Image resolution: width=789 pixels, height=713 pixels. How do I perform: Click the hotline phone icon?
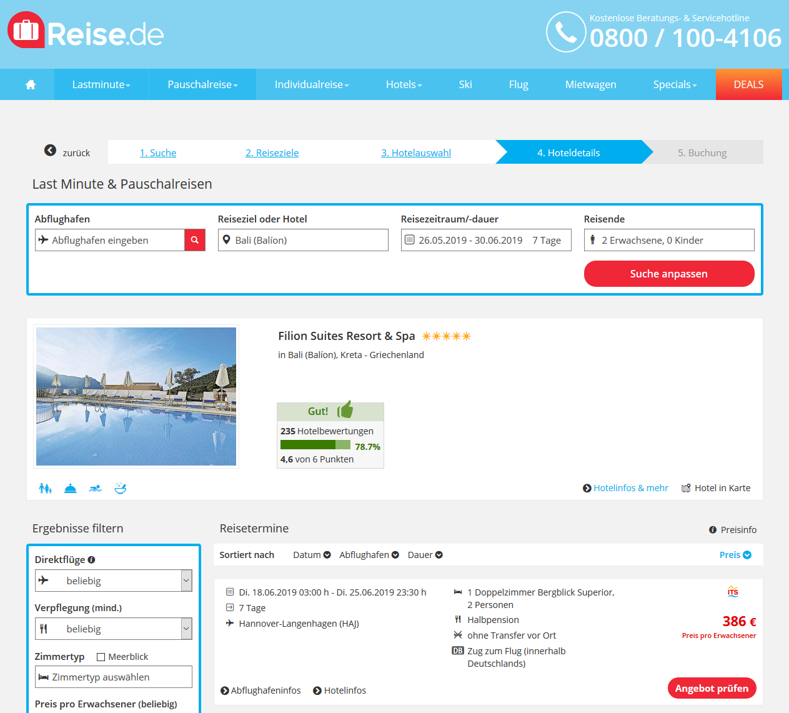click(566, 32)
